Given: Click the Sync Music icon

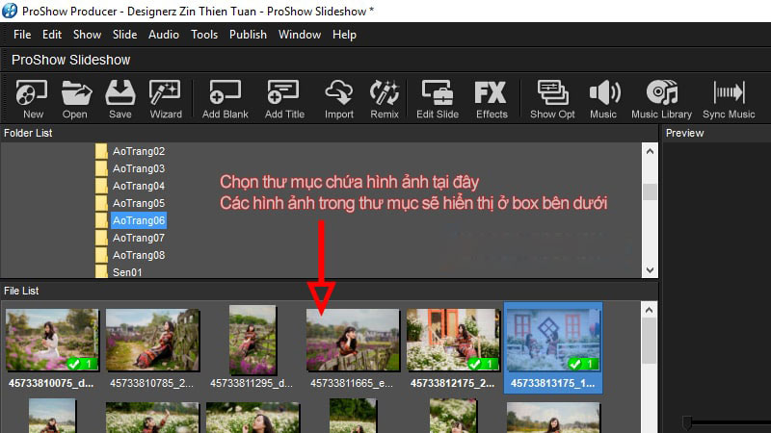Looking at the screenshot, I should tap(729, 99).
